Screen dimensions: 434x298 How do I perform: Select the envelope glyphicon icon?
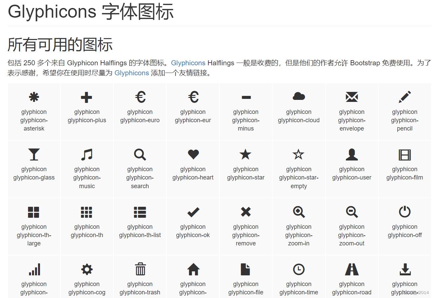[x=352, y=97]
